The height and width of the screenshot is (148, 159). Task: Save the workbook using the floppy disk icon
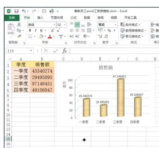pyautogui.click(x=16, y=11)
